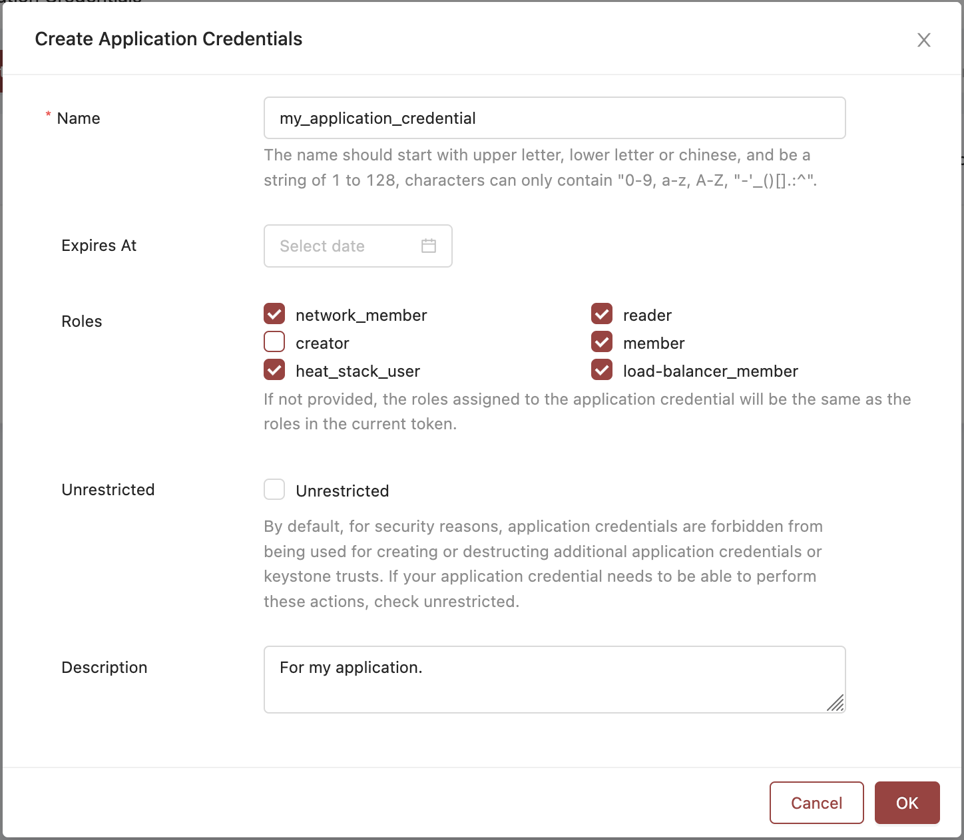
Task: Click the name format hint text
Action: click(x=540, y=168)
